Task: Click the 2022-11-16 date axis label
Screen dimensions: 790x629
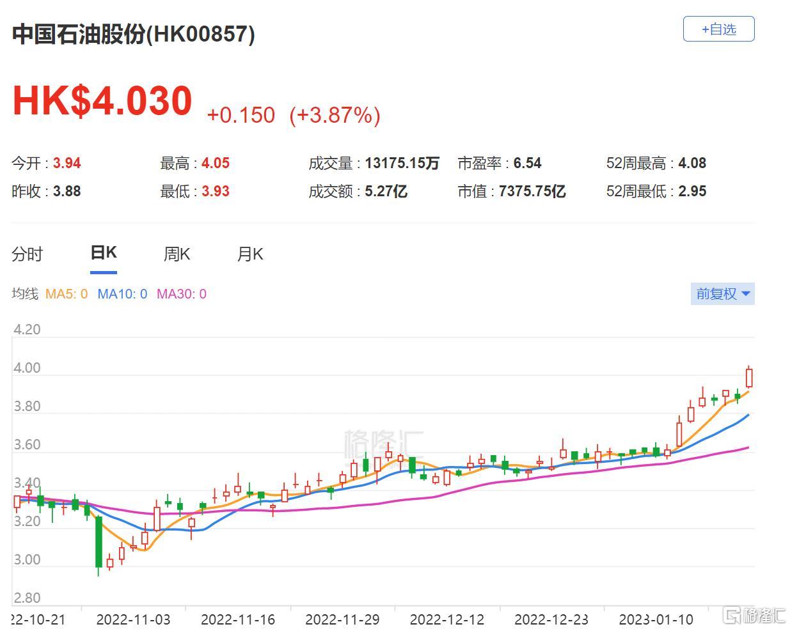Action: [x=238, y=619]
